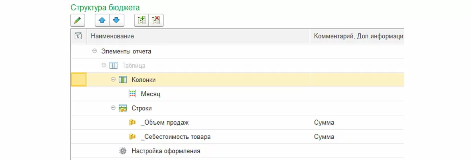The image size is (471, 160).
Task: Click the Наименование column header
Action: (113, 36)
